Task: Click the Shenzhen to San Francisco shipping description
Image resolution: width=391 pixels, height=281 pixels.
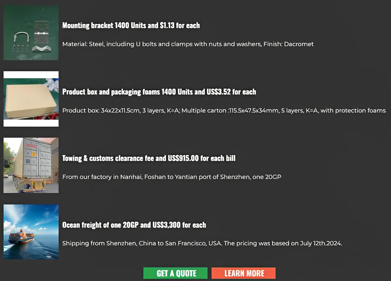Action: point(202,243)
